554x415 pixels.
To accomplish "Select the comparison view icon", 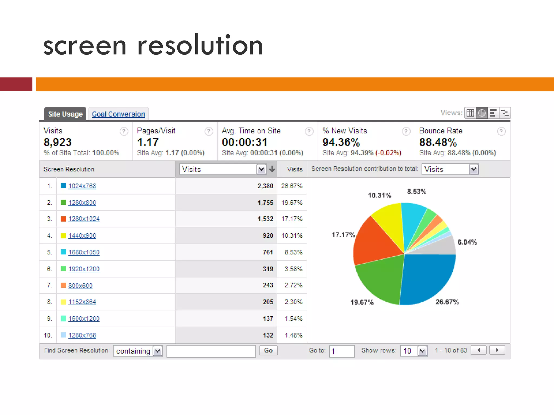I will [x=505, y=113].
